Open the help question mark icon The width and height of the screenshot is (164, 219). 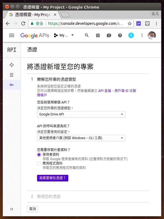pos(120,35)
